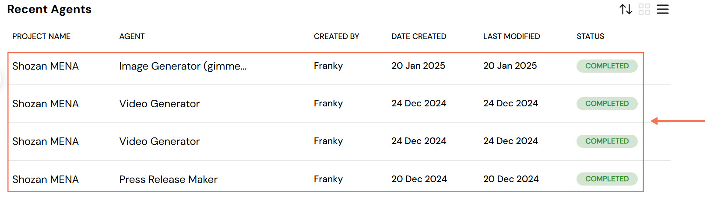Image resolution: width=714 pixels, height=200 pixels.
Task: Select Shozan MENA in Press Release row
Action: coord(46,179)
